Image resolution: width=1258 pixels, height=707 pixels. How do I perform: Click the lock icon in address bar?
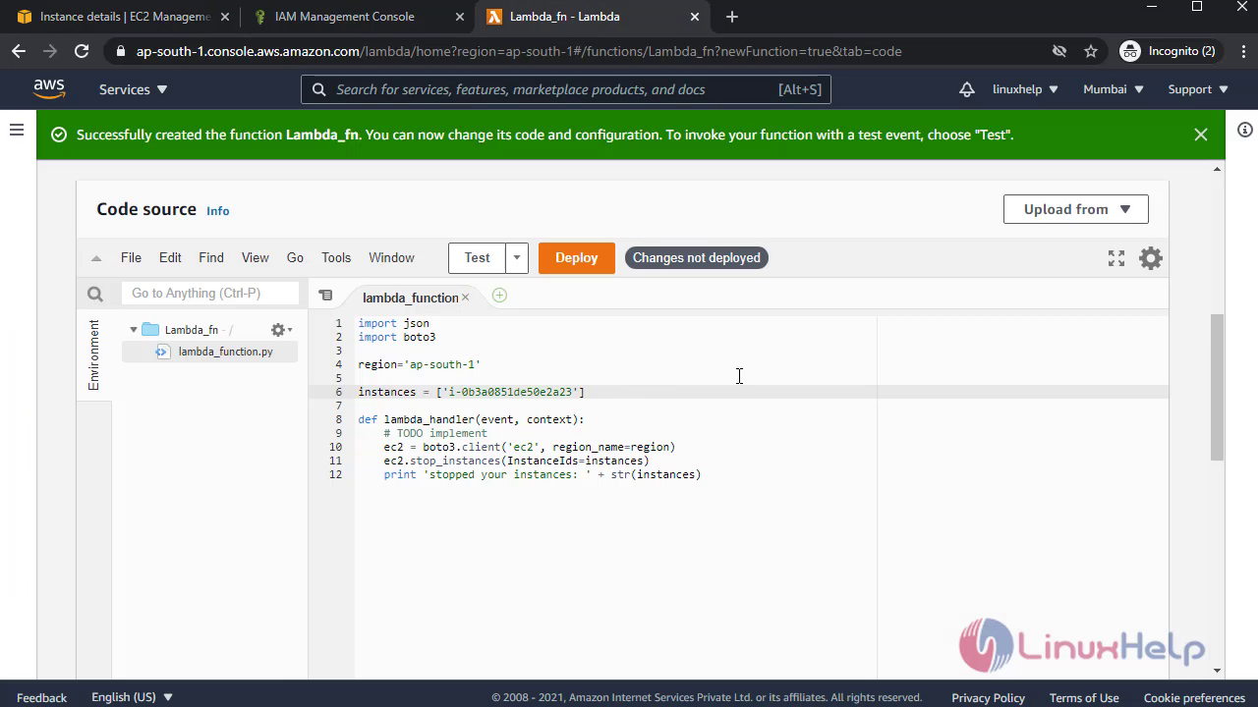pyautogui.click(x=121, y=51)
